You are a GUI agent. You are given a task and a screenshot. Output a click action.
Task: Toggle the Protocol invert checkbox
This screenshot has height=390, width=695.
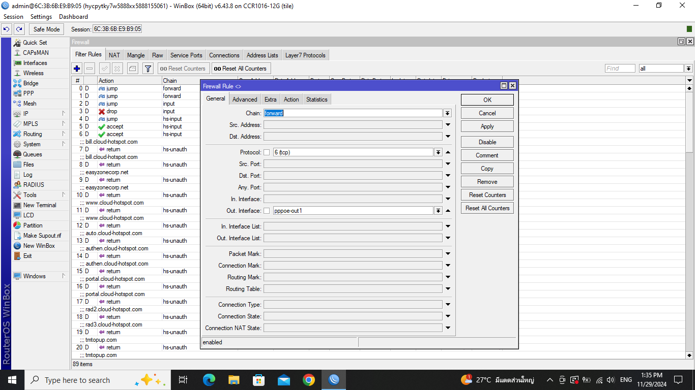click(x=267, y=152)
